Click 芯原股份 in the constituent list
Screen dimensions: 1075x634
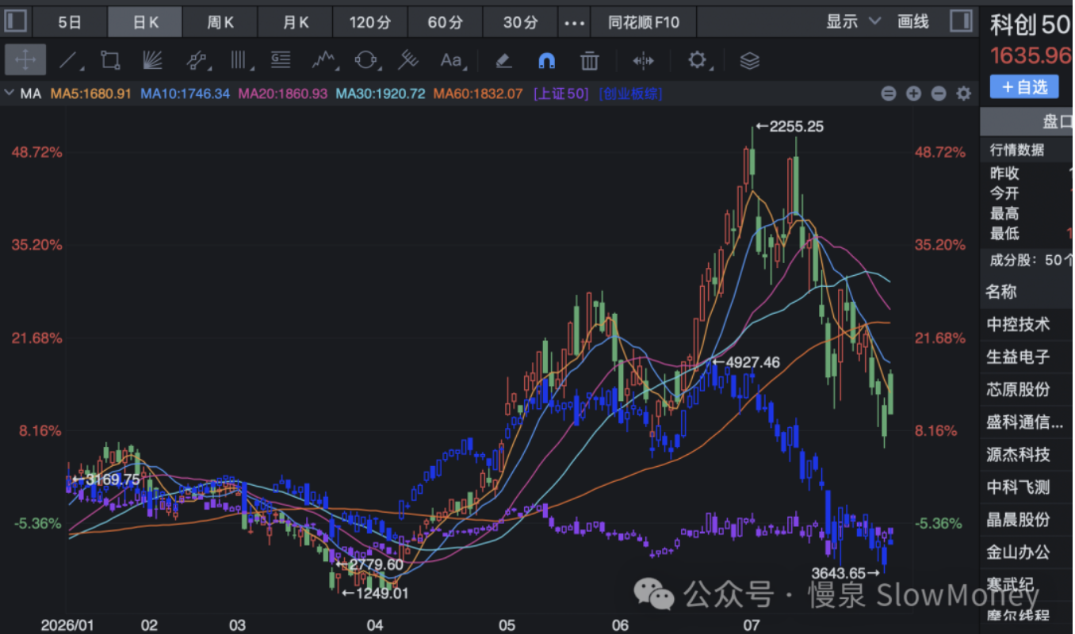point(1018,389)
